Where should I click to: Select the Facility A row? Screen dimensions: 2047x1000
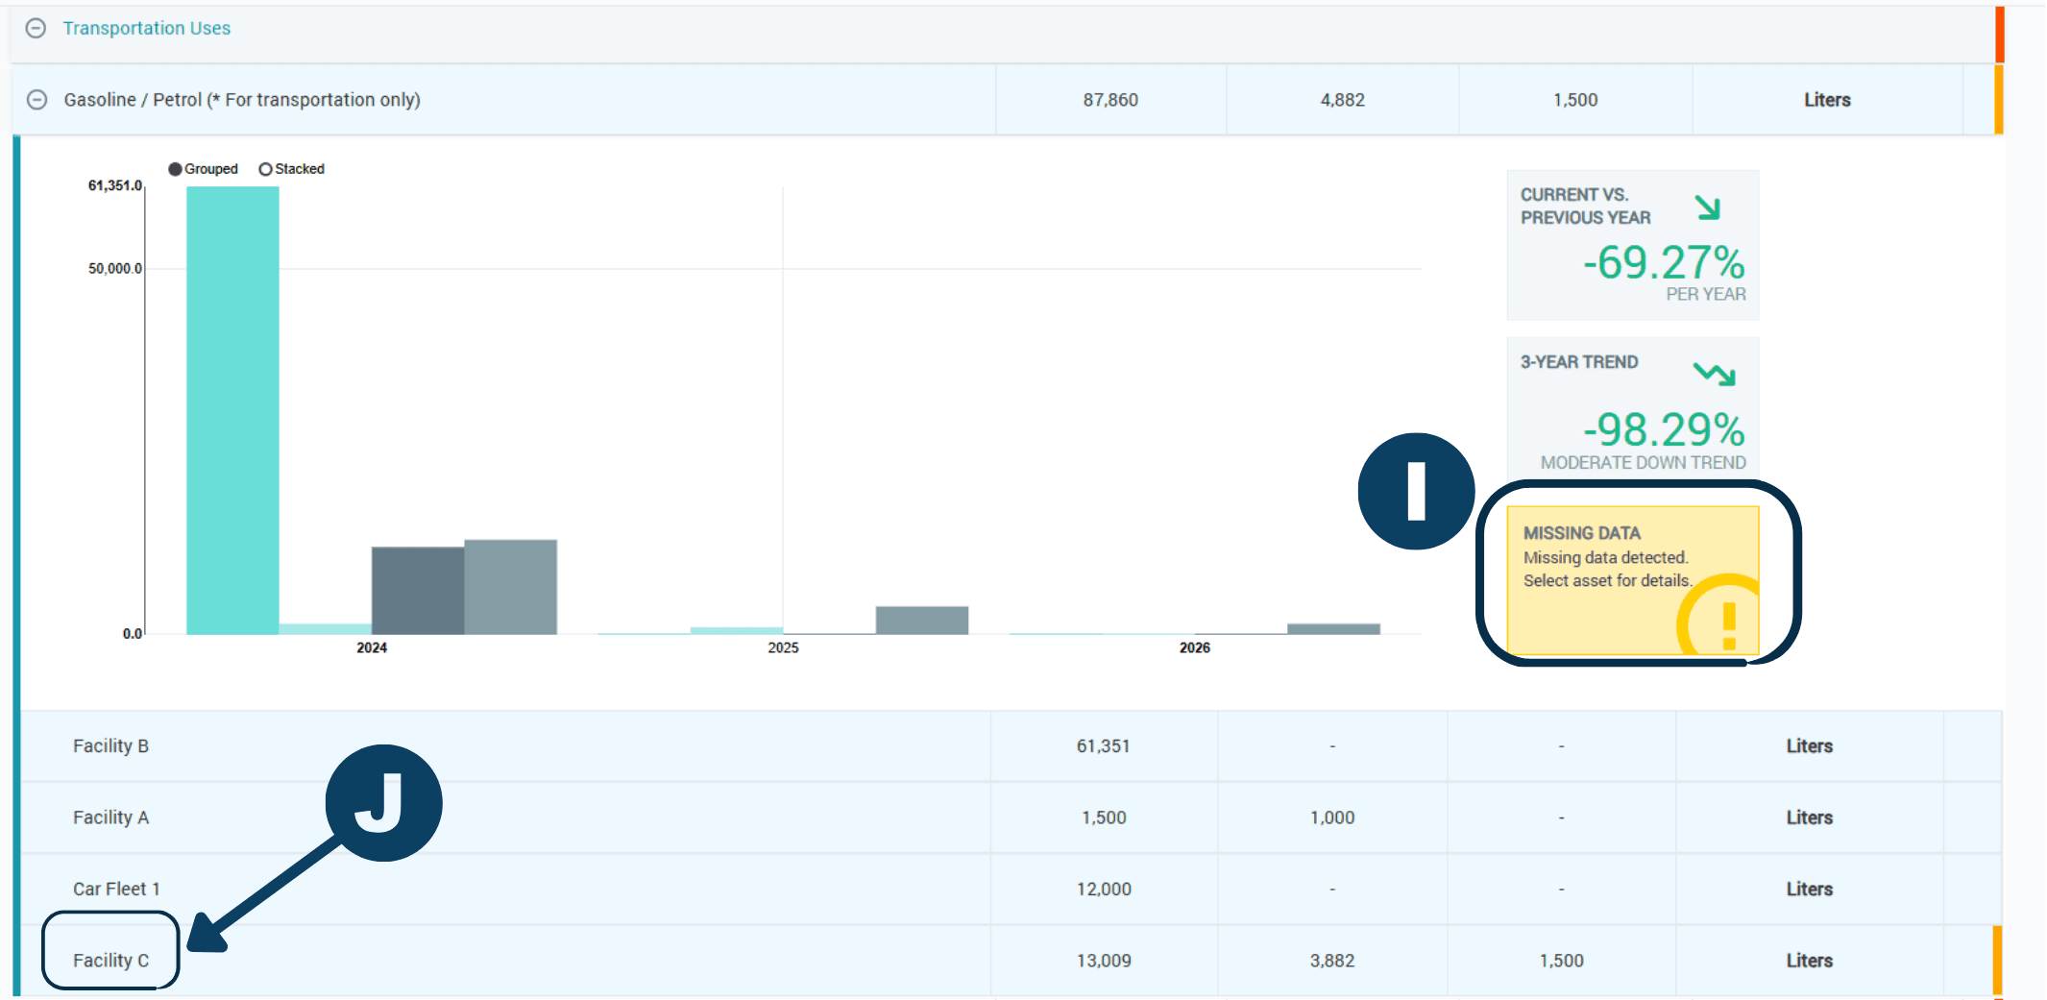point(1011,817)
